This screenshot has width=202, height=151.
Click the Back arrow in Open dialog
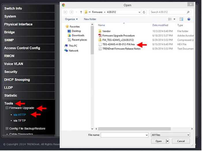pos(66,12)
